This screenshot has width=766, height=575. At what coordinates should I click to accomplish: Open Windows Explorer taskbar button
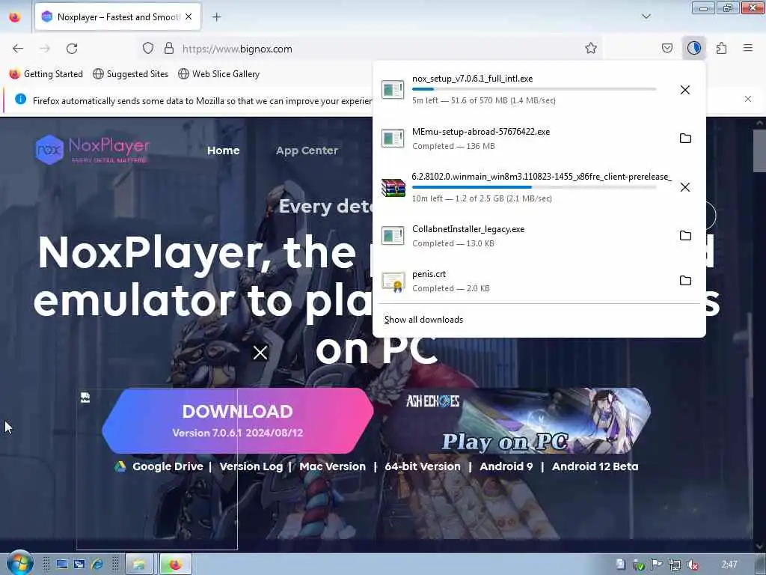(x=139, y=565)
